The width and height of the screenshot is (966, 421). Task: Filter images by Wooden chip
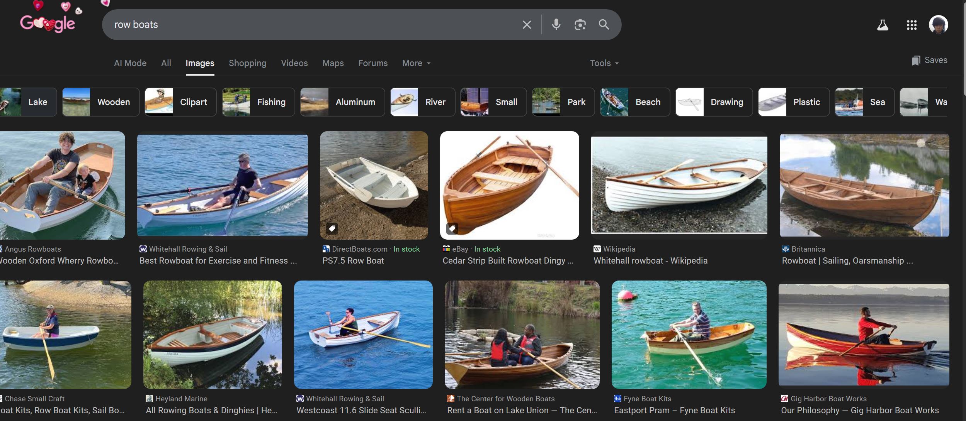click(101, 102)
